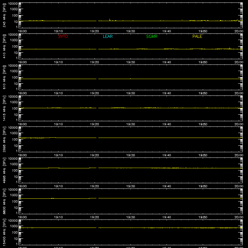Select the 610 MHz [SFU] axis title
The image size is (248, 248).
point(4,77)
